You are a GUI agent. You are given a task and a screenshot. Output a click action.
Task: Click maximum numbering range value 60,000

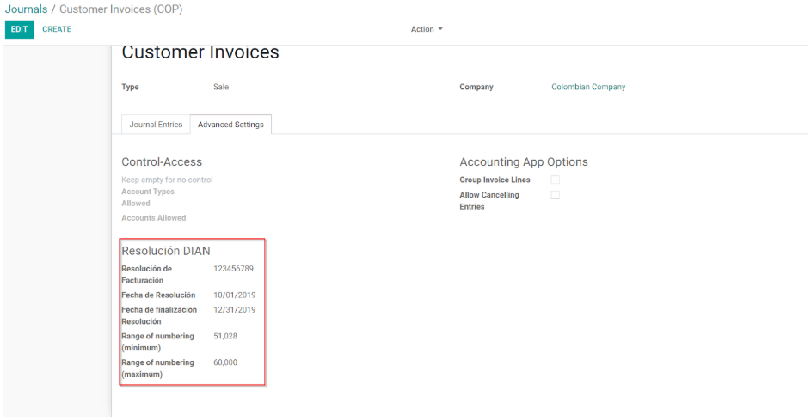225,362
